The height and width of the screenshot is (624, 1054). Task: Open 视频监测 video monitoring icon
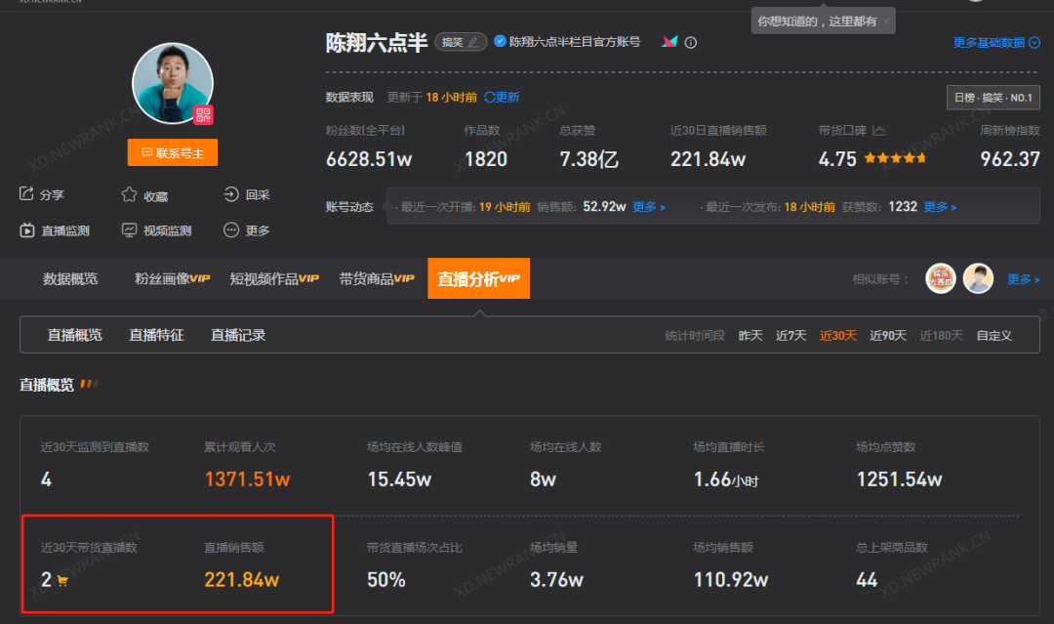tap(129, 230)
